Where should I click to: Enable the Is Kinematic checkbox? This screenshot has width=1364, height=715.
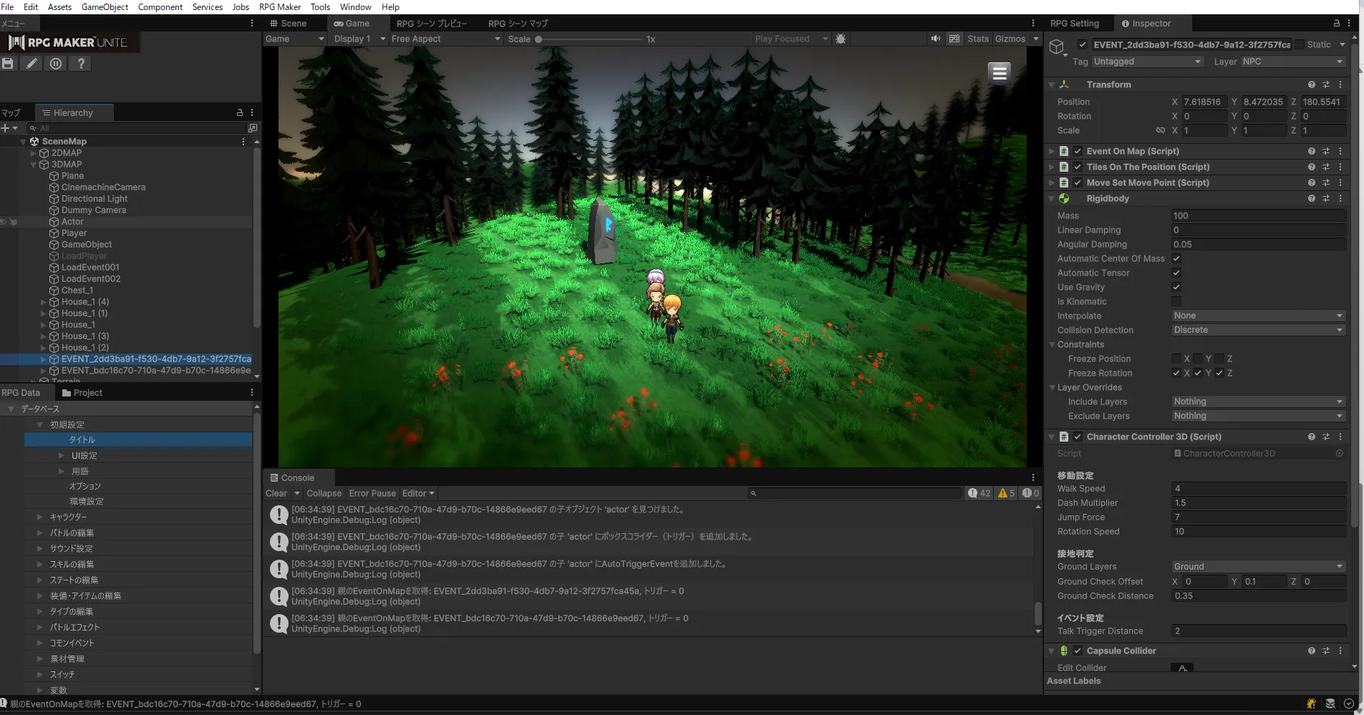click(1176, 301)
